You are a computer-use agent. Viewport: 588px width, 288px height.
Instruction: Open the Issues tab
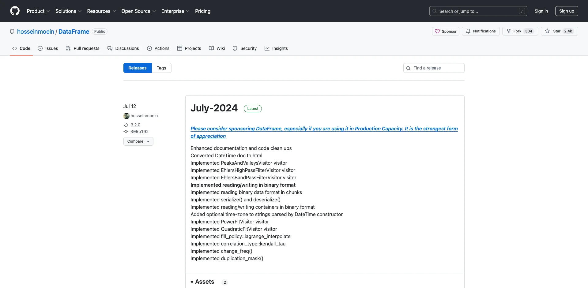pos(48,48)
